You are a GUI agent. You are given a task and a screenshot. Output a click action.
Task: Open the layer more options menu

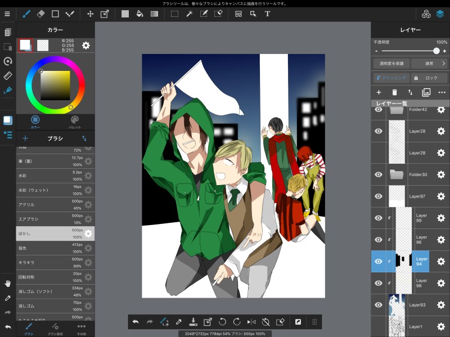442,92
